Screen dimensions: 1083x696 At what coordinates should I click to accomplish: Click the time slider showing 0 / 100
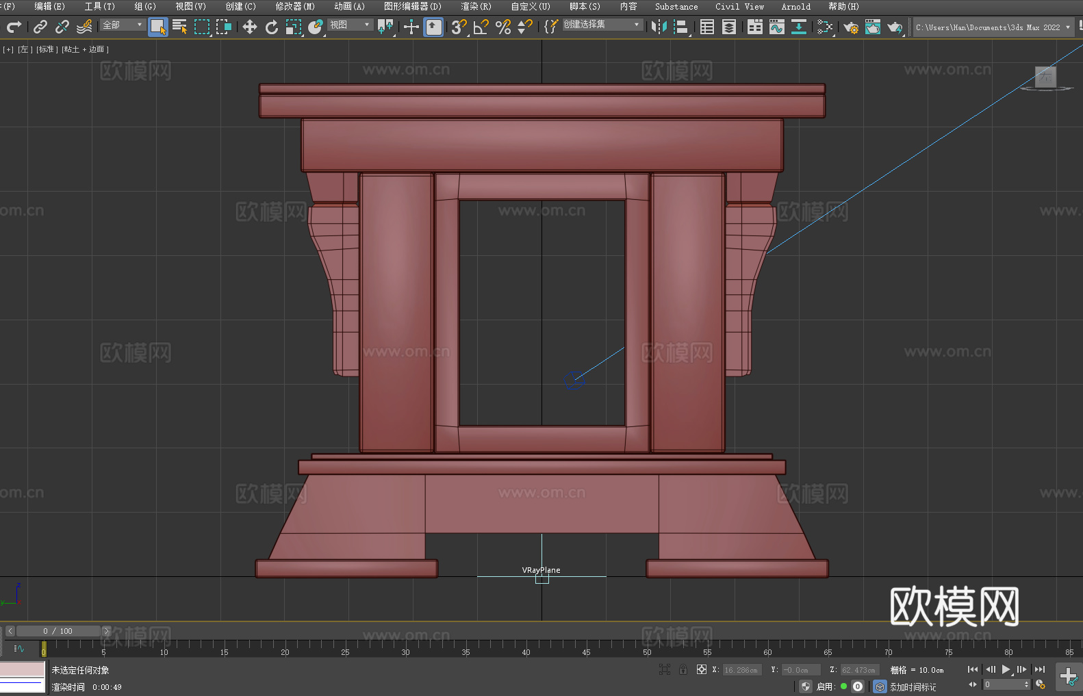pyautogui.click(x=58, y=631)
